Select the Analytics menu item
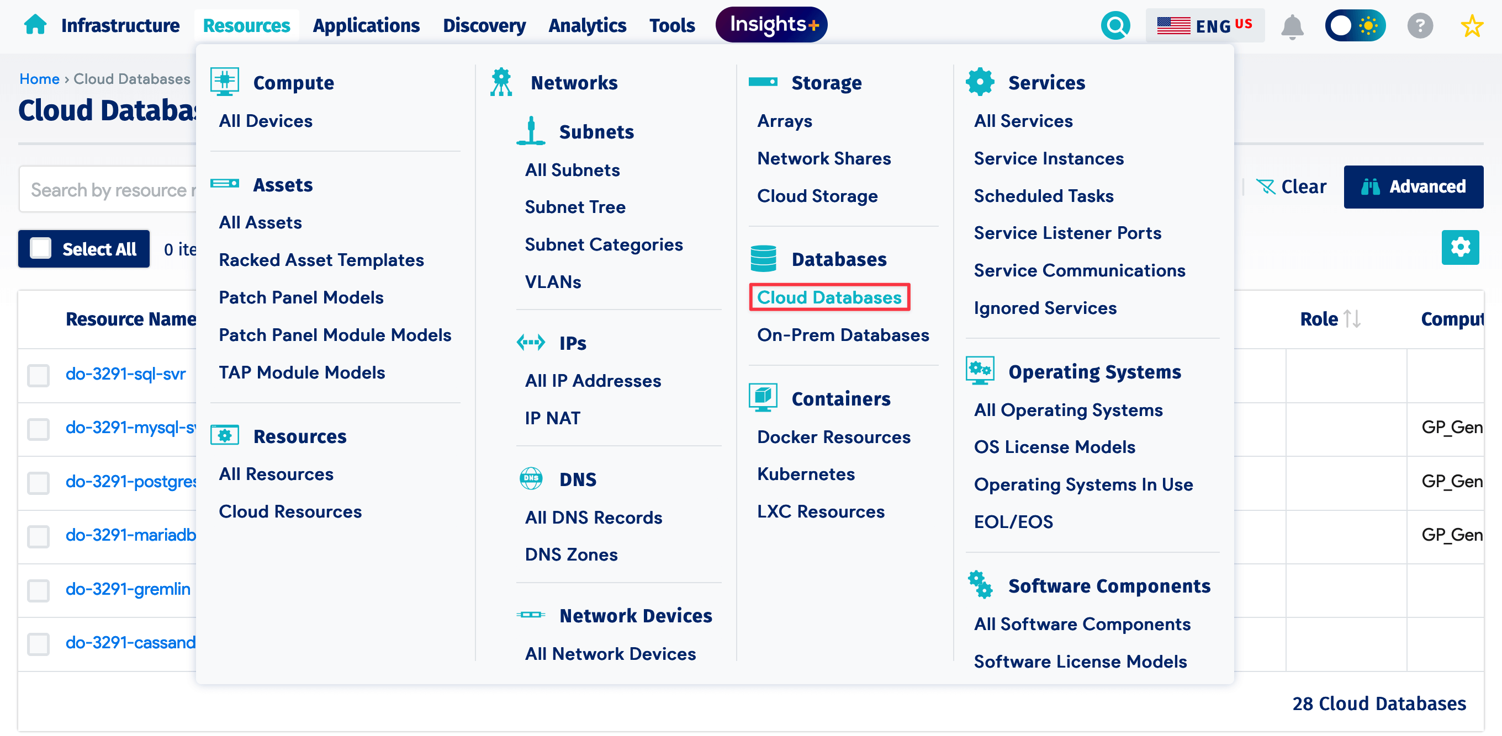 587,25
